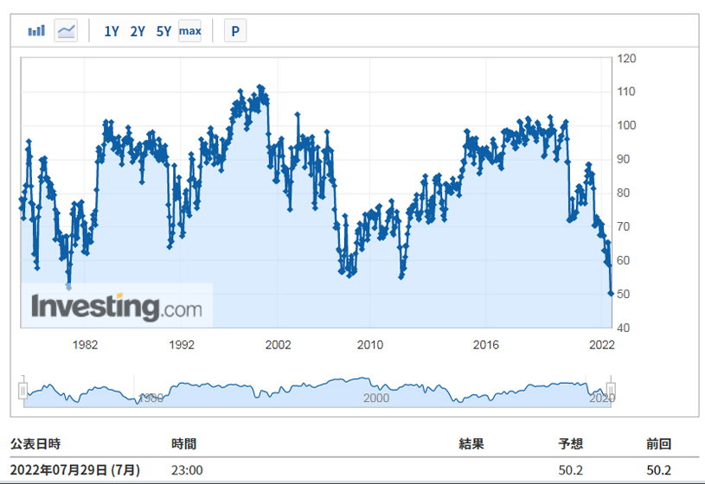This screenshot has width=705, height=484.
Task: Show the 5Y time range
Action: click(x=163, y=32)
